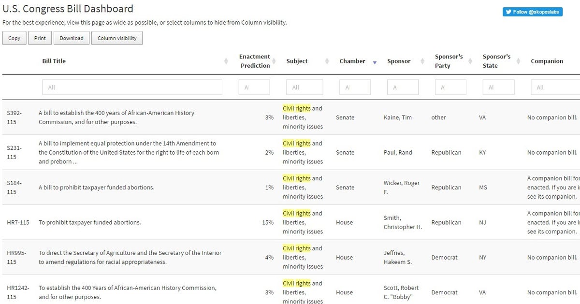Click the U.S. Congress Bill Dashboard heading
This screenshot has width=580, height=304.
pos(68,9)
